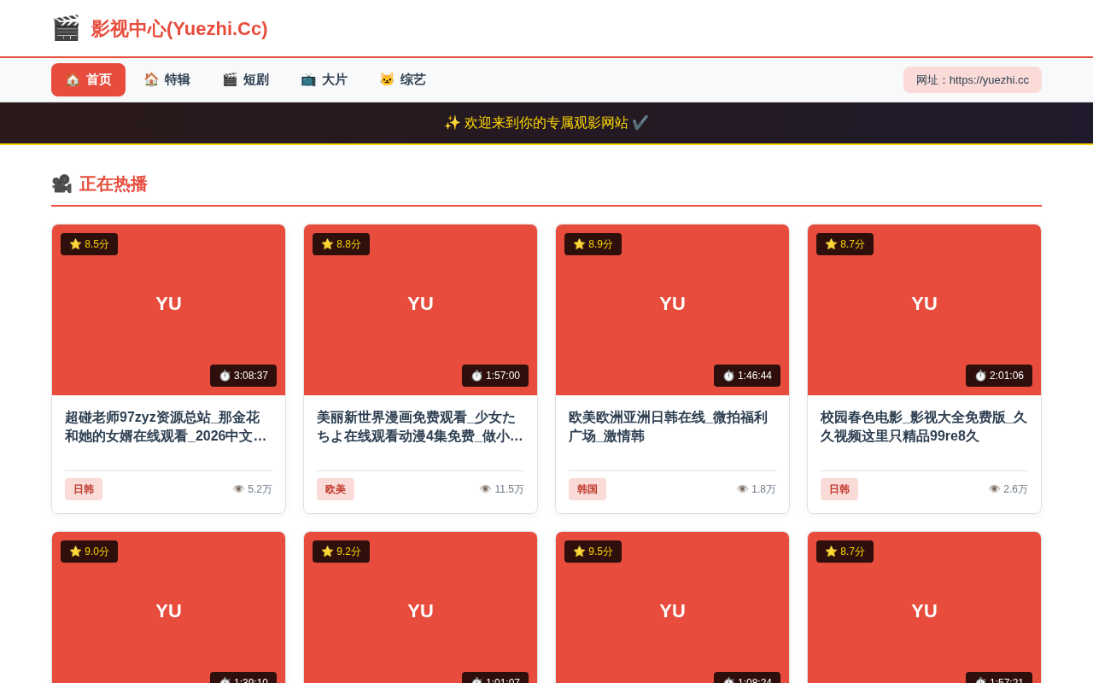1093x683 pixels.
Task: Click the 8.8分 star rating badge
Action: [x=341, y=244]
